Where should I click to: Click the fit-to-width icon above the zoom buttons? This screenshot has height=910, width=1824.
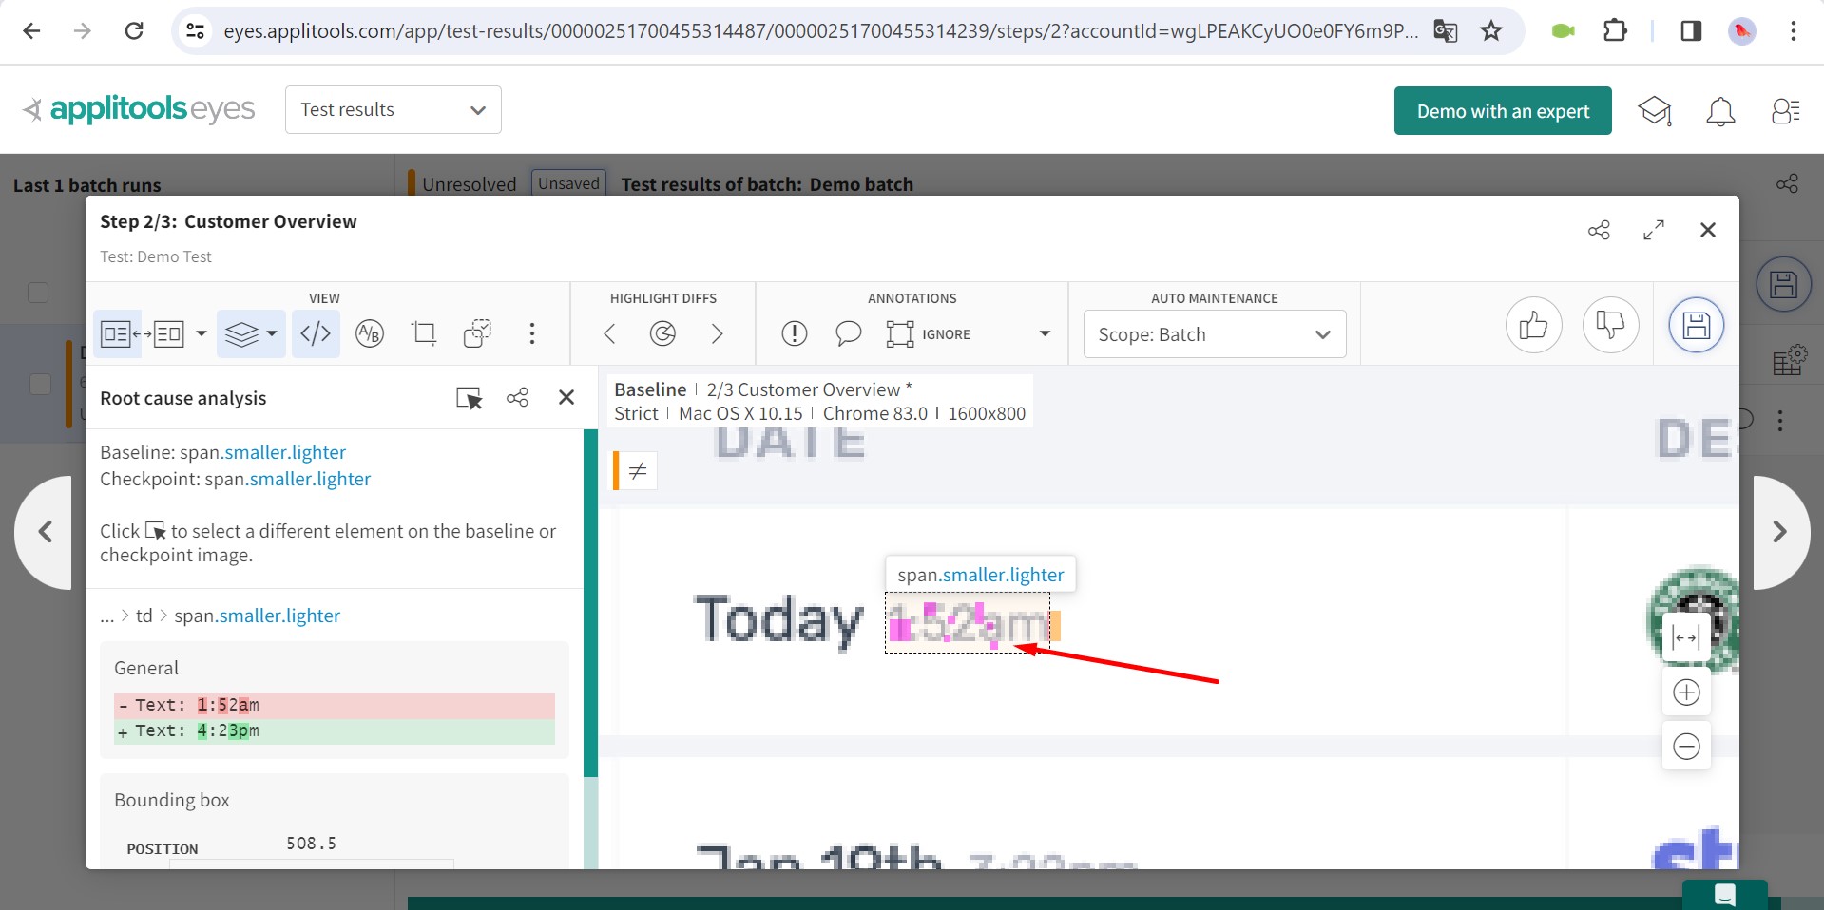pos(1686,638)
